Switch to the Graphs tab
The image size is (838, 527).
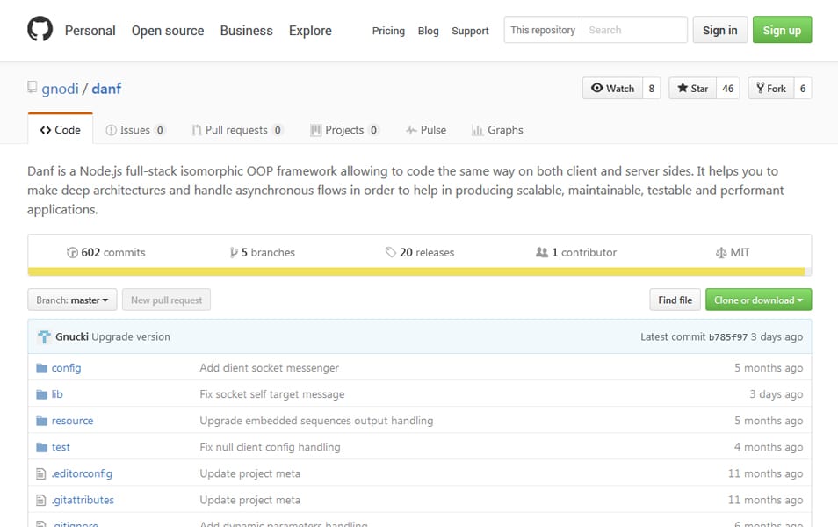coord(497,130)
